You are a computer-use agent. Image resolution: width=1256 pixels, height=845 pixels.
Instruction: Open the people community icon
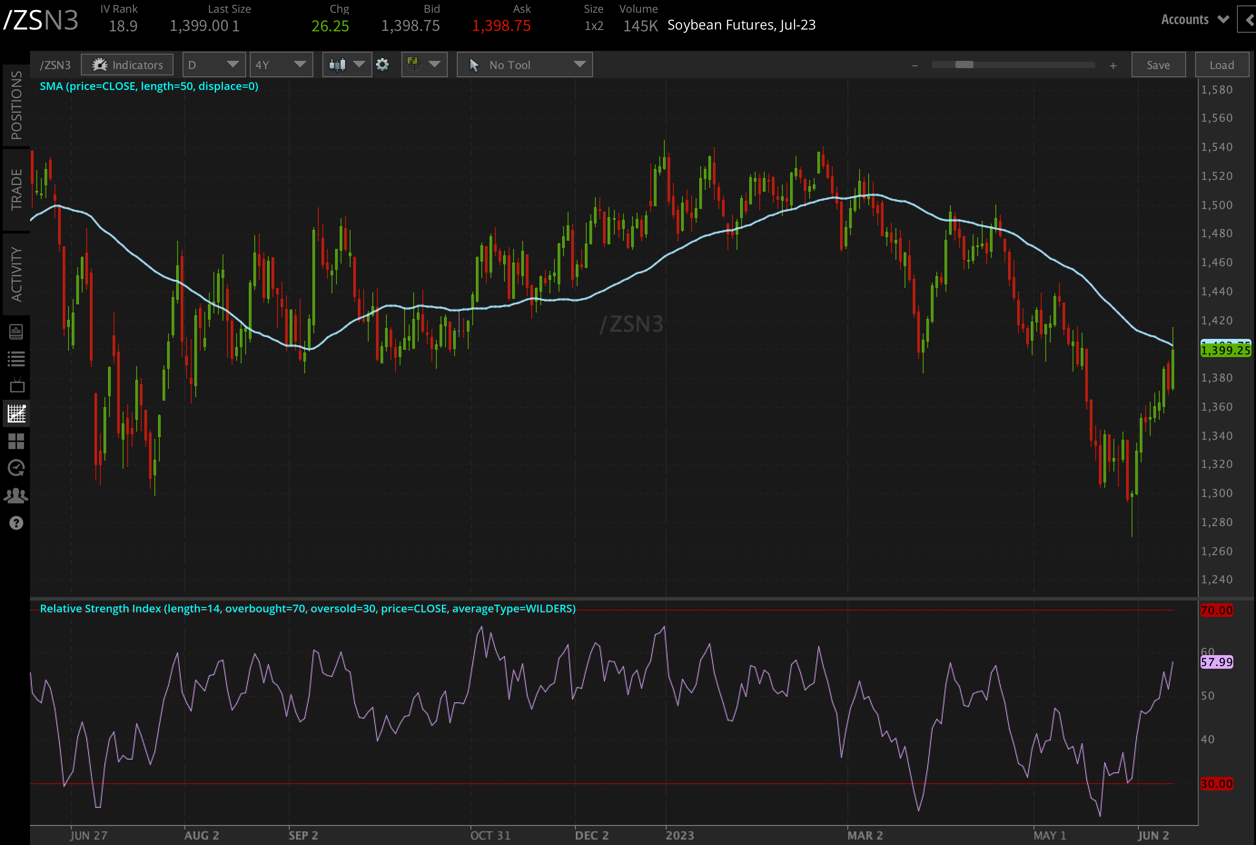[x=16, y=495]
